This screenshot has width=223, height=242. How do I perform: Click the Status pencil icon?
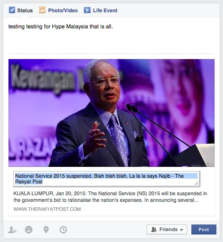(12, 10)
